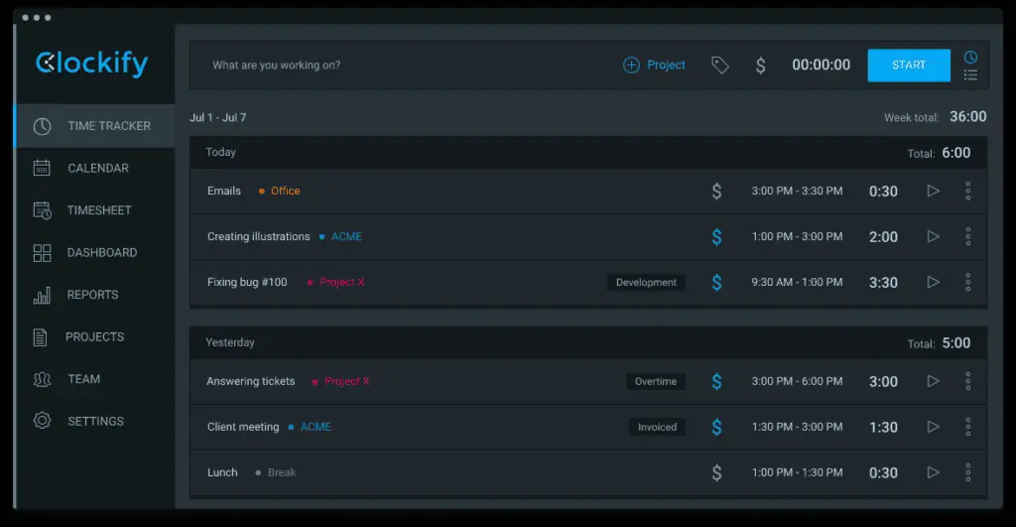Click the 1:30 duration value
This screenshot has height=527, width=1016.
[x=883, y=427]
